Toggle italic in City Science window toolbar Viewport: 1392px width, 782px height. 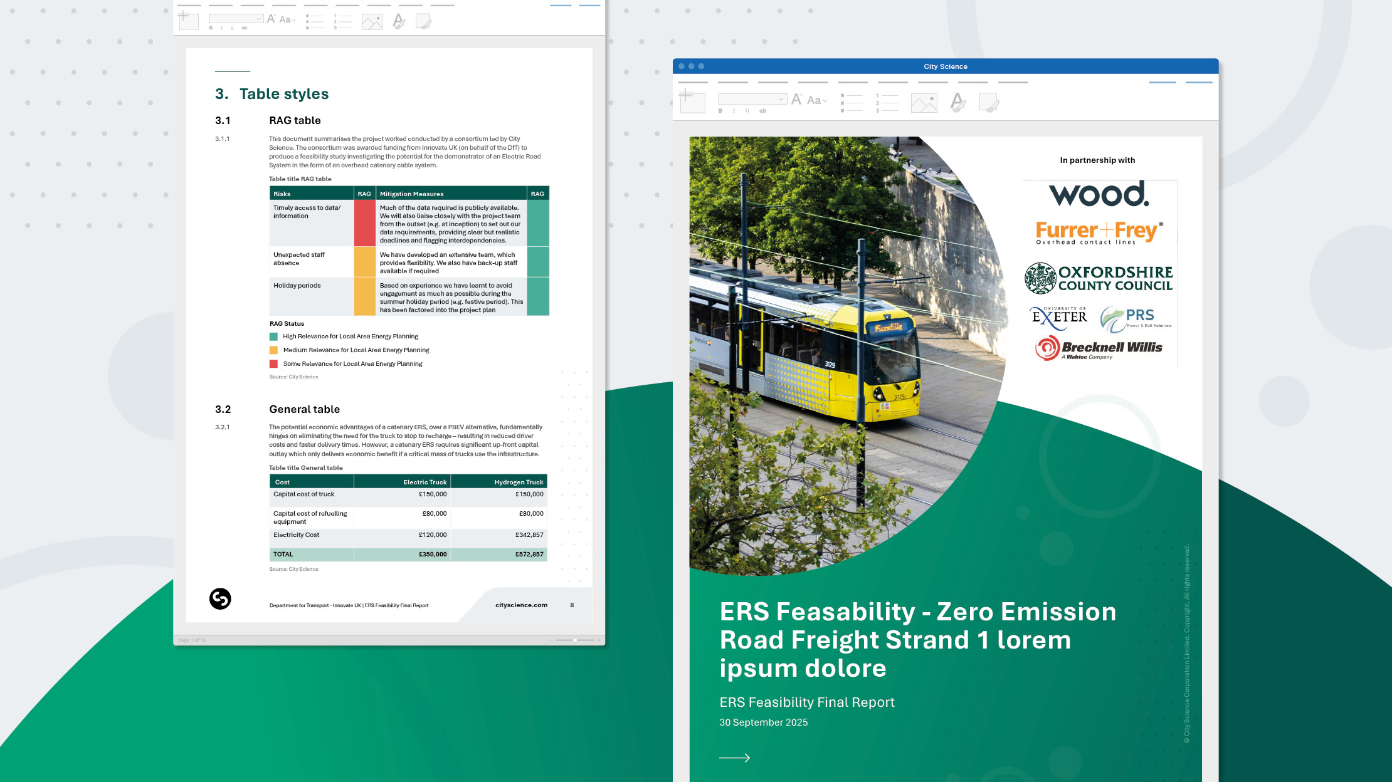(x=734, y=111)
